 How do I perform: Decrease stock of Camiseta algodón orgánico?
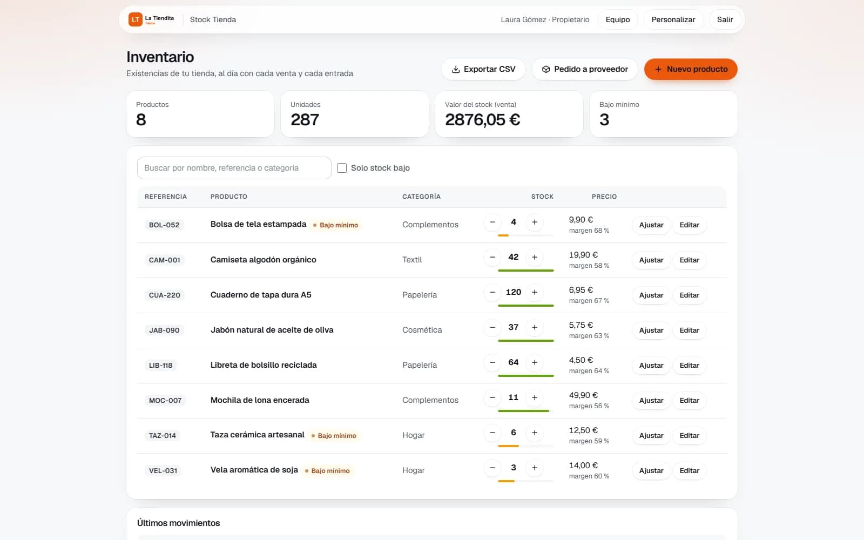coord(492,257)
